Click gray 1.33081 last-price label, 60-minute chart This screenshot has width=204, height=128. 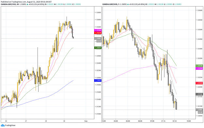98,38
